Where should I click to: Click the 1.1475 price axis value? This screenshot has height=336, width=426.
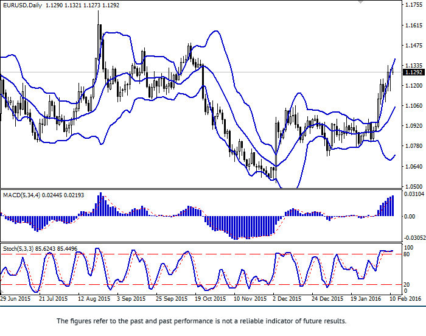pyautogui.click(x=414, y=46)
